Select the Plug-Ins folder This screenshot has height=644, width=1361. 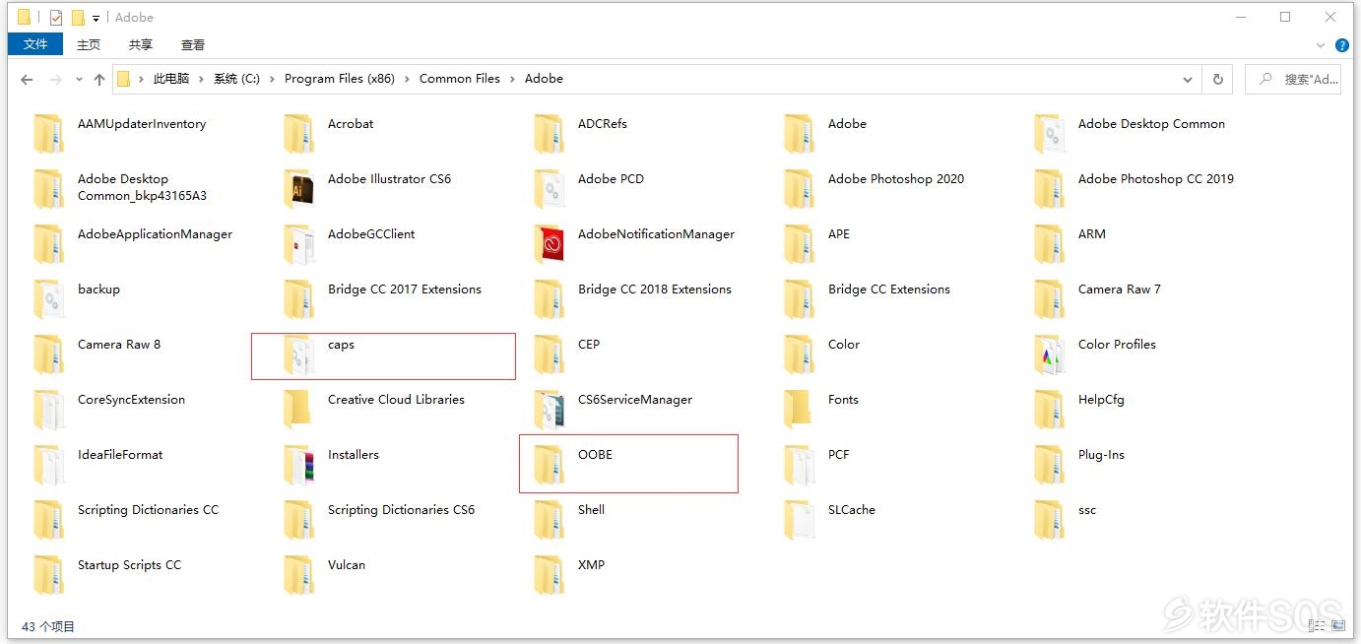(x=1101, y=455)
